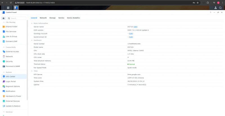Open the Device Analytics tab
This screenshot has height=116, width=225.
pyautogui.click(x=73, y=18)
